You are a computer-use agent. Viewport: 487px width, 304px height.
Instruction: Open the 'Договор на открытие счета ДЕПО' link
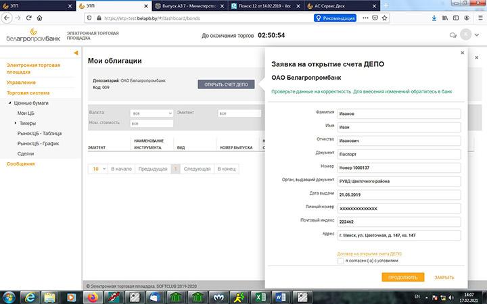pos(373,253)
